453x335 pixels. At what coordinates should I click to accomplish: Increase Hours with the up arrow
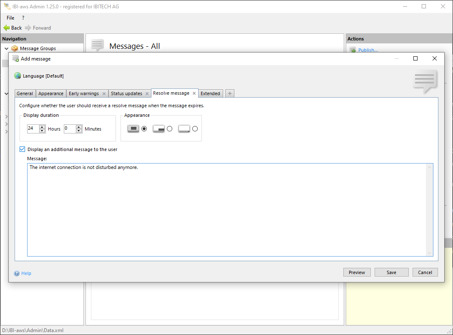(42, 127)
